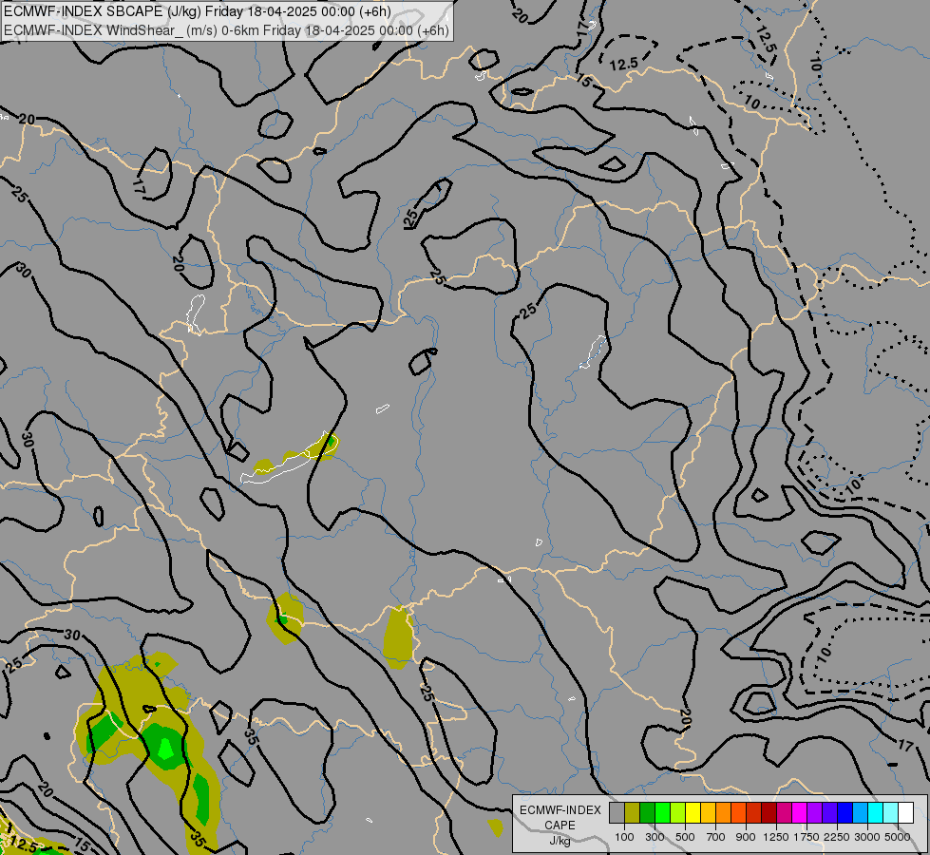930x855 pixels.
Task: Pick the magenta legend swatch
Action: click(800, 813)
